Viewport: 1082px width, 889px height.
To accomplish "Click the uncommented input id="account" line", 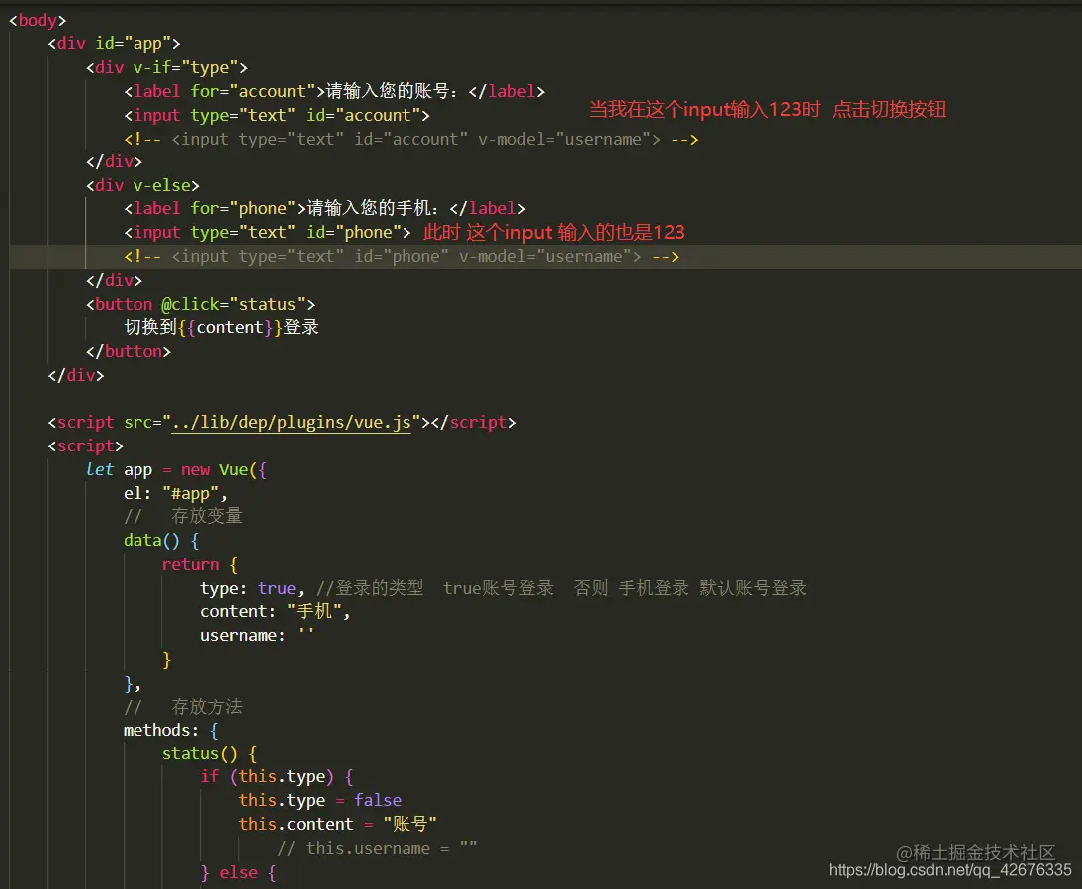I will click(277, 115).
